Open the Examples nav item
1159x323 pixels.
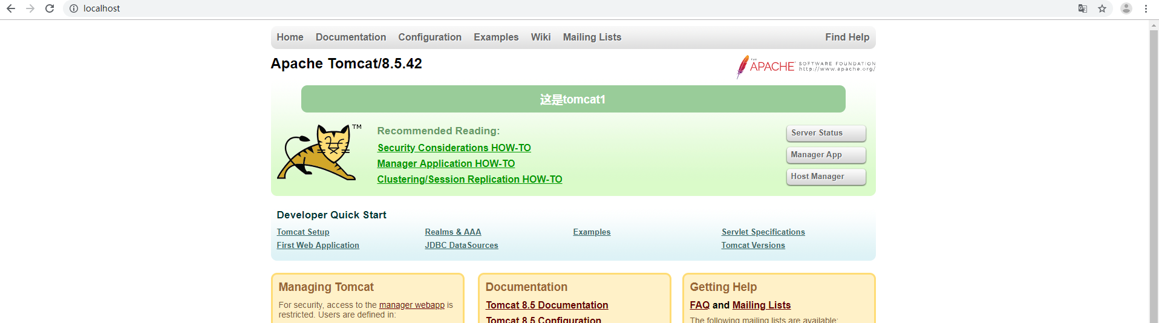click(x=496, y=37)
